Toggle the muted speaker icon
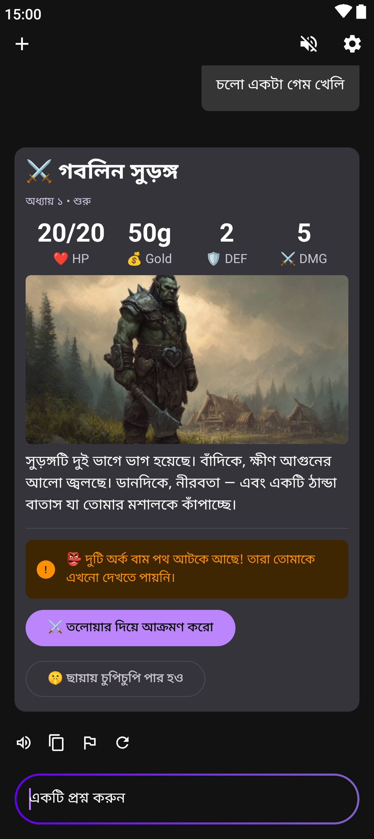 click(309, 44)
